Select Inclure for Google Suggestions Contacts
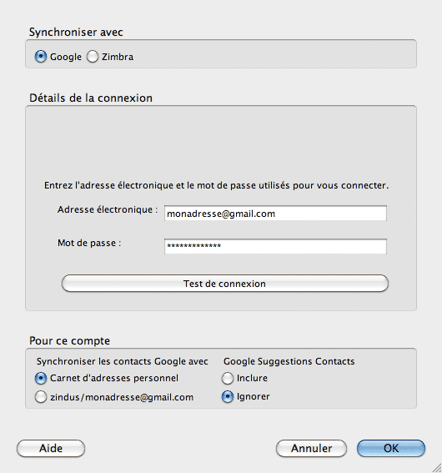This screenshot has height=473, width=442. pos(228,378)
